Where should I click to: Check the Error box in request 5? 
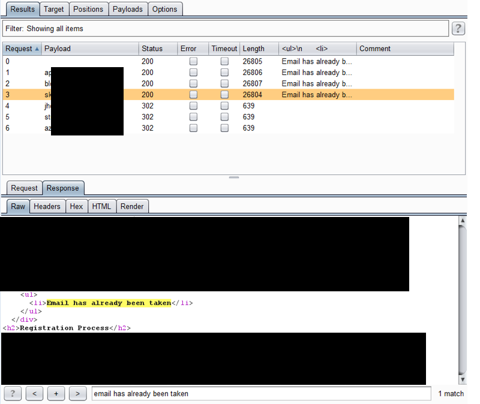[193, 117]
